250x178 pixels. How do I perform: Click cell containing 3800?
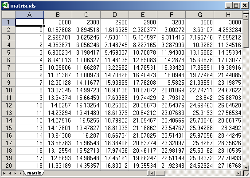coord(228,22)
